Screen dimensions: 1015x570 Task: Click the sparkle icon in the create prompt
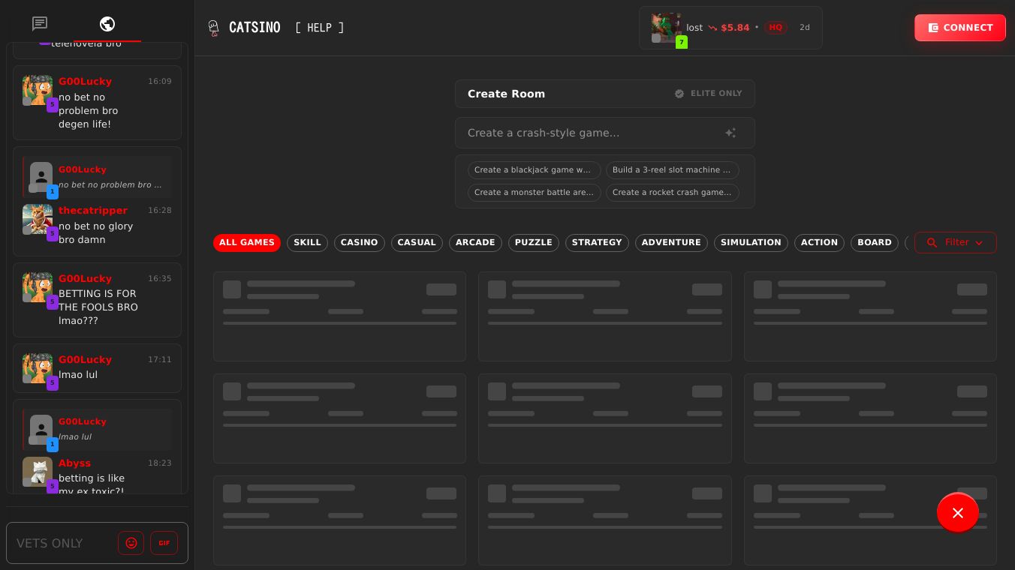pyautogui.click(x=730, y=133)
